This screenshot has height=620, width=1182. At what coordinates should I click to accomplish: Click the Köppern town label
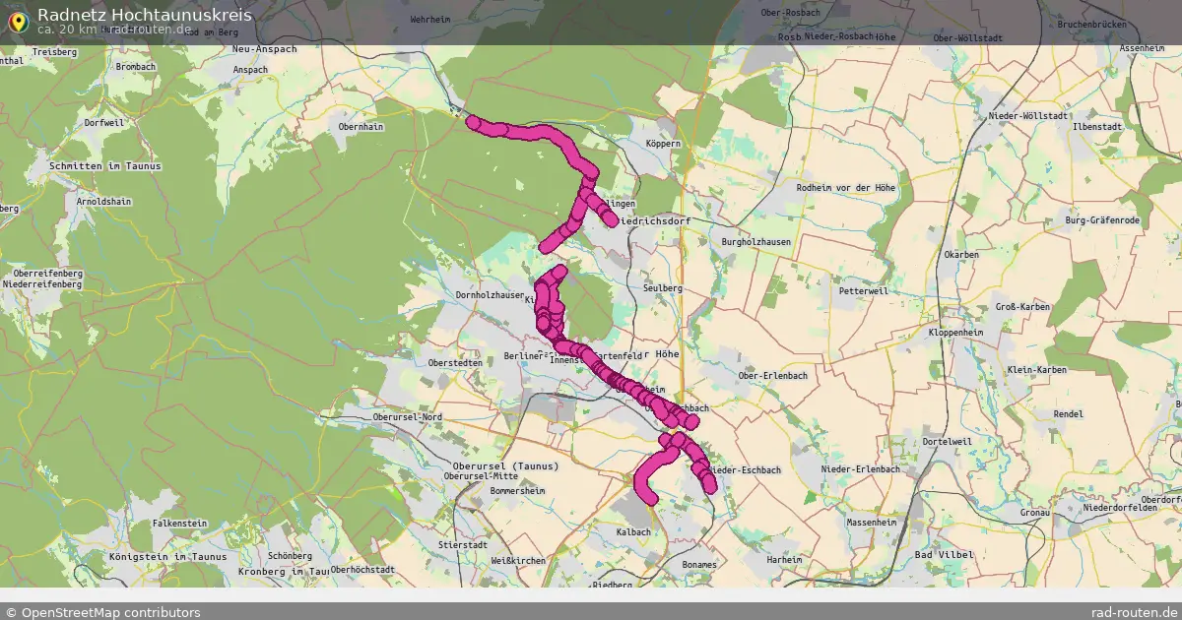click(x=663, y=144)
